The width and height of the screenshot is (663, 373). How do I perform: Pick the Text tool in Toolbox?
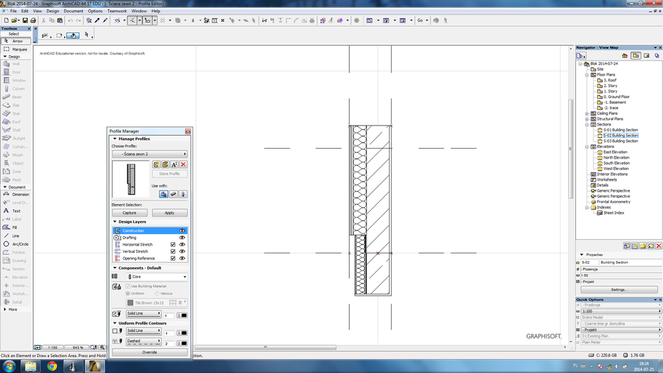tap(16, 210)
